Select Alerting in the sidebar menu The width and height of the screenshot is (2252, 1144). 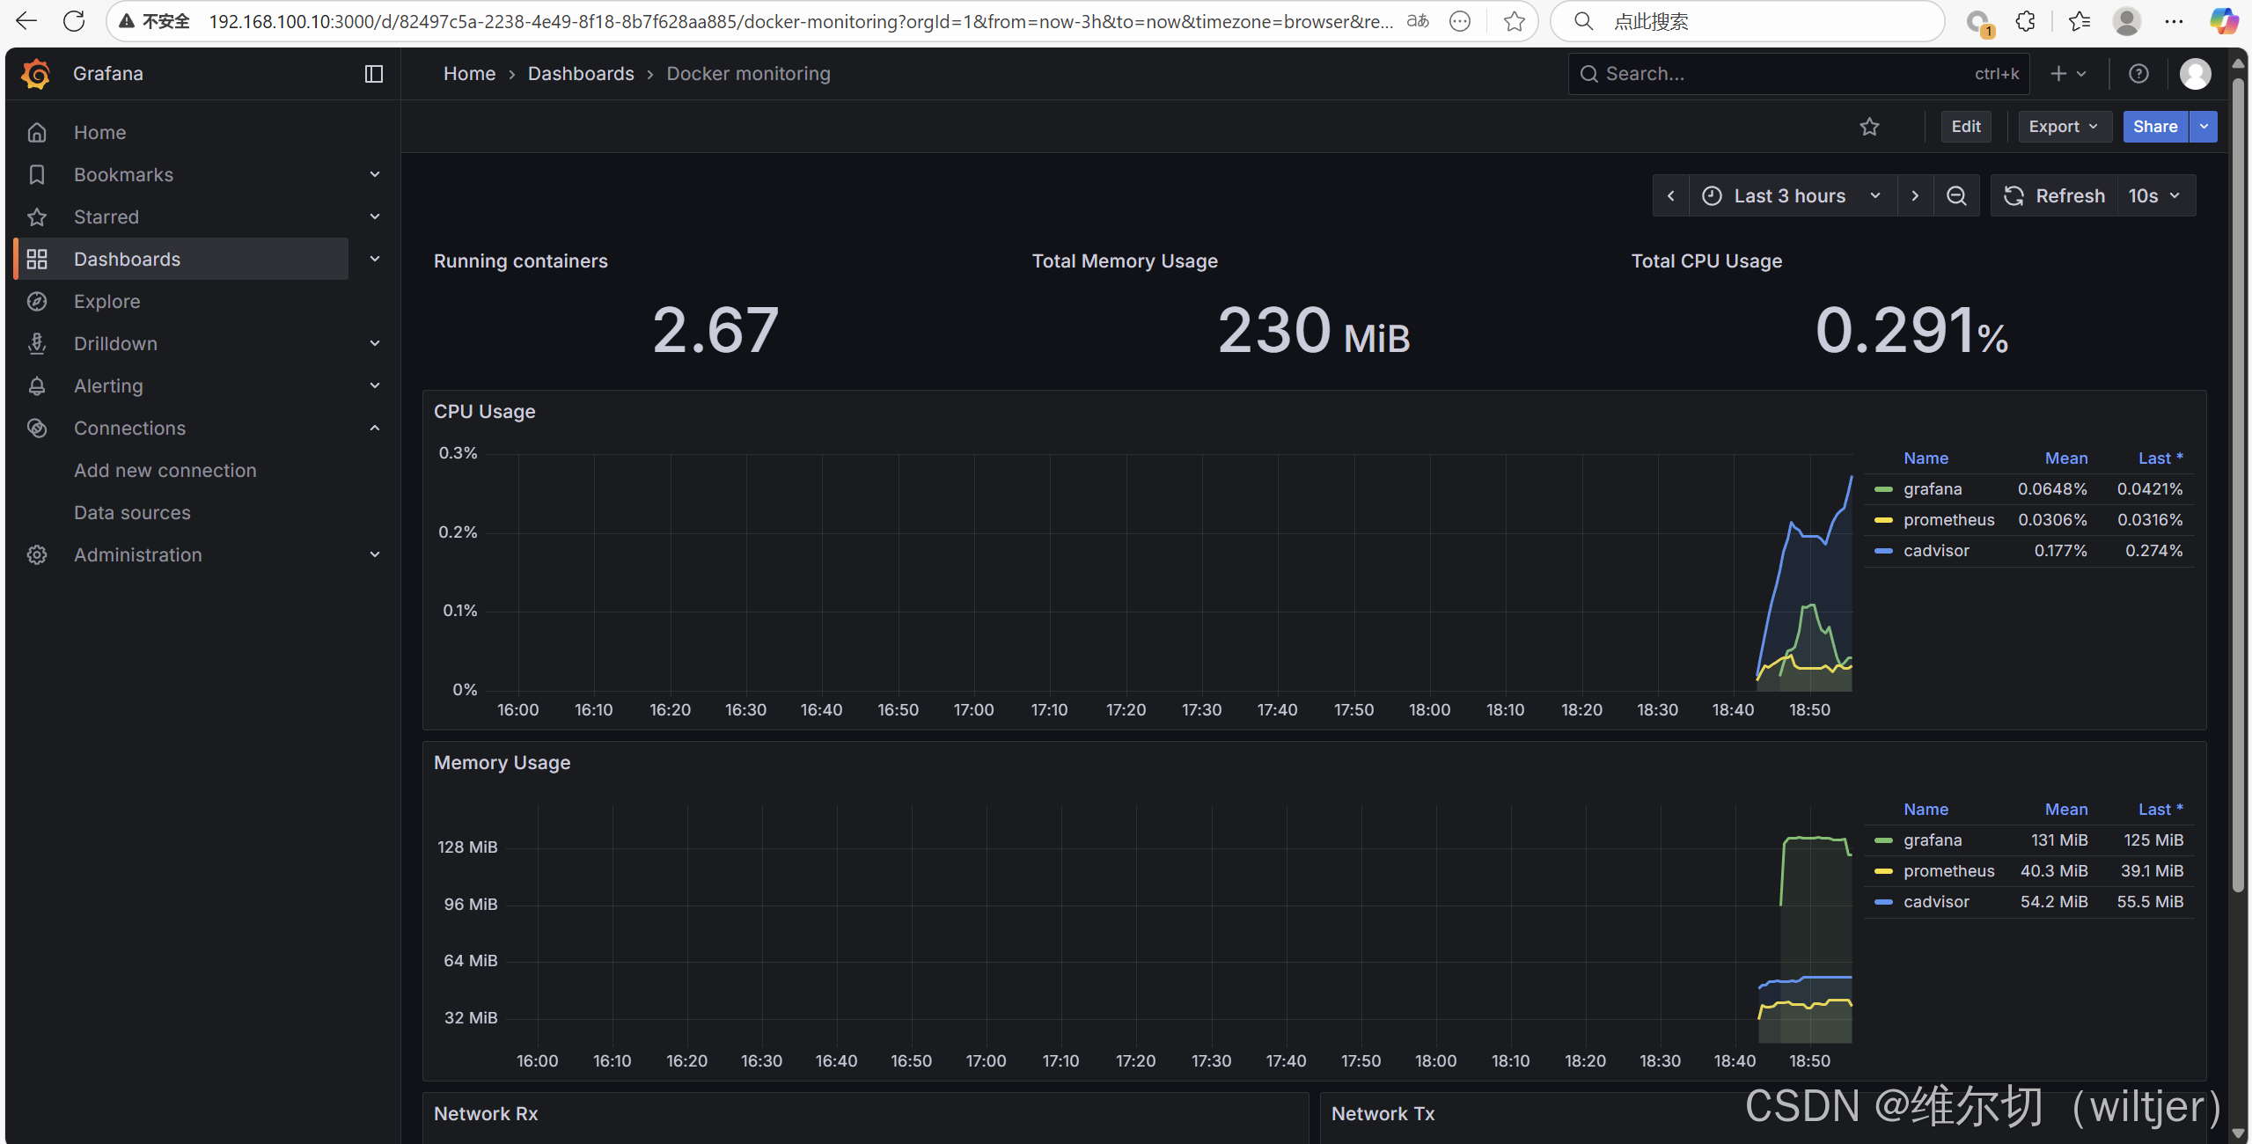coord(108,386)
